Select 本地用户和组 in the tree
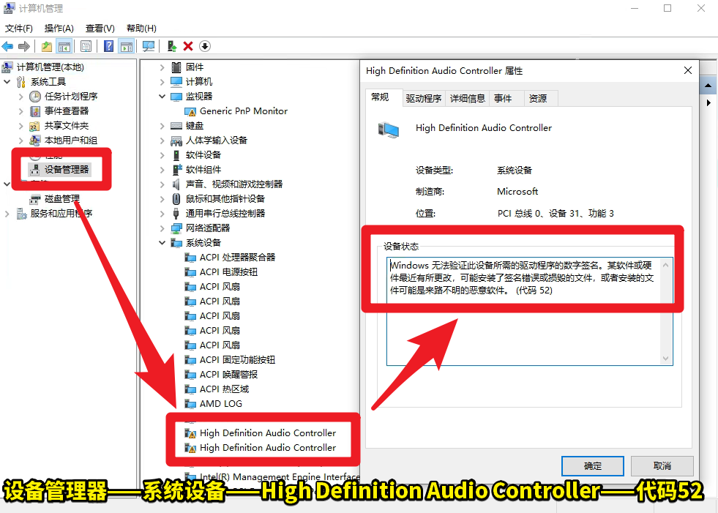The image size is (718, 513). click(x=71, y=141)
